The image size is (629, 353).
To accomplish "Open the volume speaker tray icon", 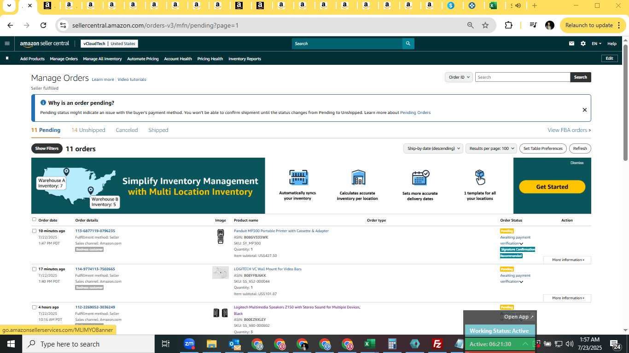I will (570, 344).
